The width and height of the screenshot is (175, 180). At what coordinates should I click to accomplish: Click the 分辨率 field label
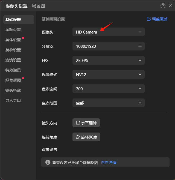tap(48, 46)
